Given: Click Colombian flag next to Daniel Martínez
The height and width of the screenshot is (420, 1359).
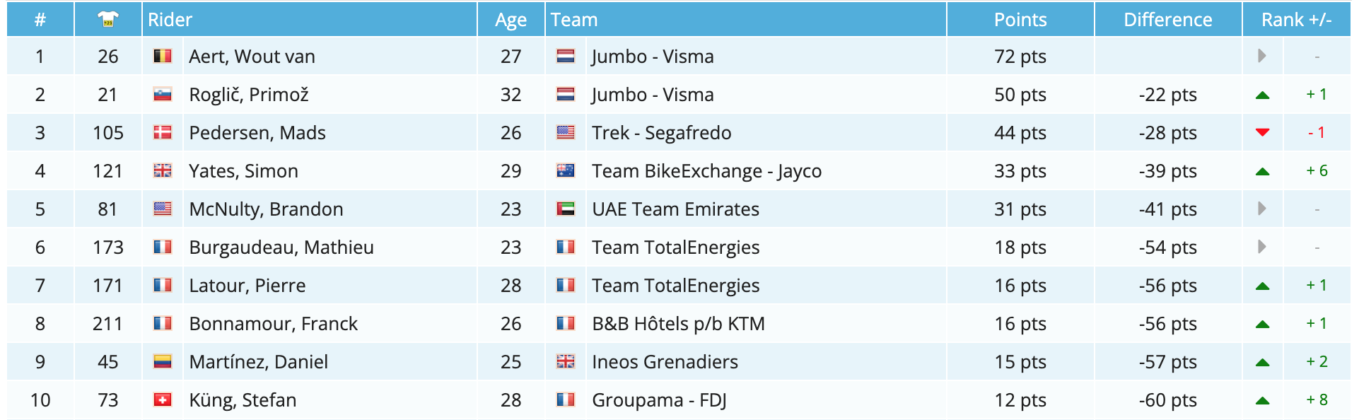Looking at the screenshot, I should pyautogui.click(x=163, y=361).
